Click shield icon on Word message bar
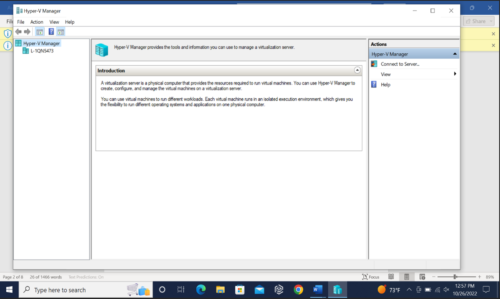This screenshot has height=299, width=500. (8, 34)
